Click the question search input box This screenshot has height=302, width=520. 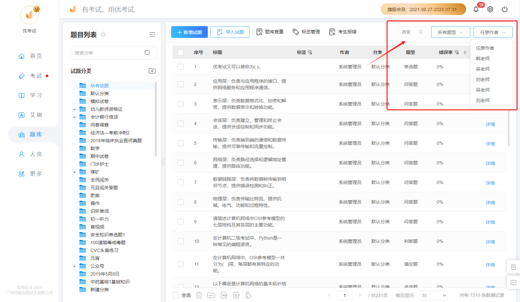point(413,32)
